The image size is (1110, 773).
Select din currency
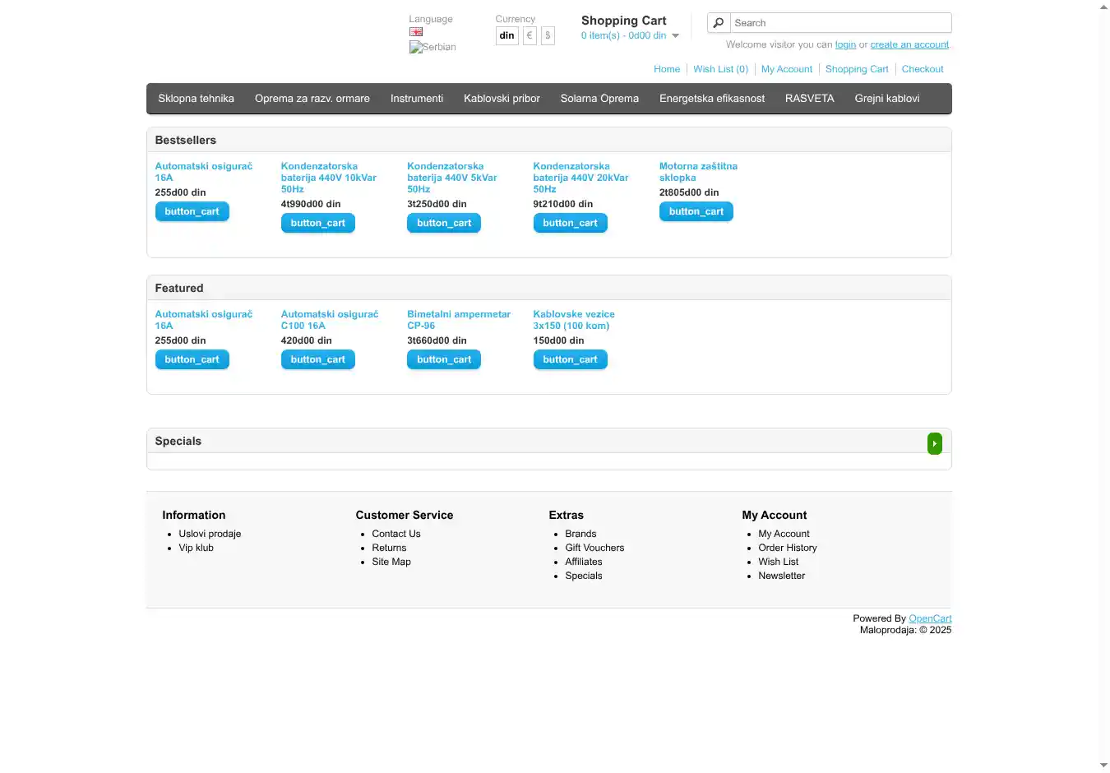point(506,35)
